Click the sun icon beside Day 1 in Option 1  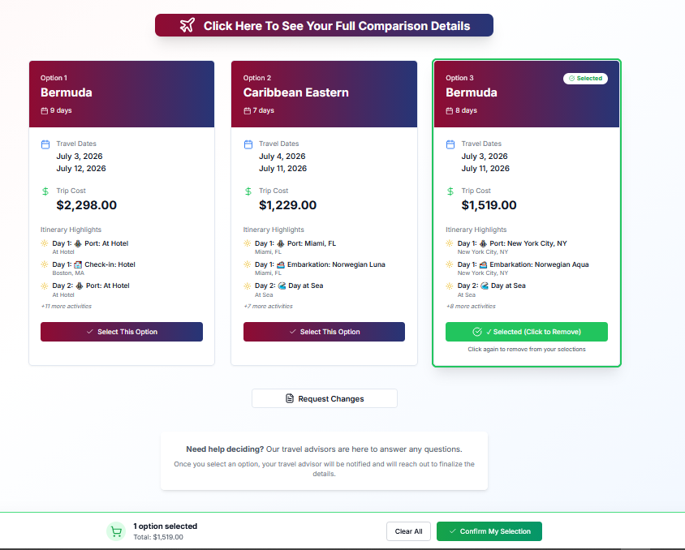click(43, 243)
